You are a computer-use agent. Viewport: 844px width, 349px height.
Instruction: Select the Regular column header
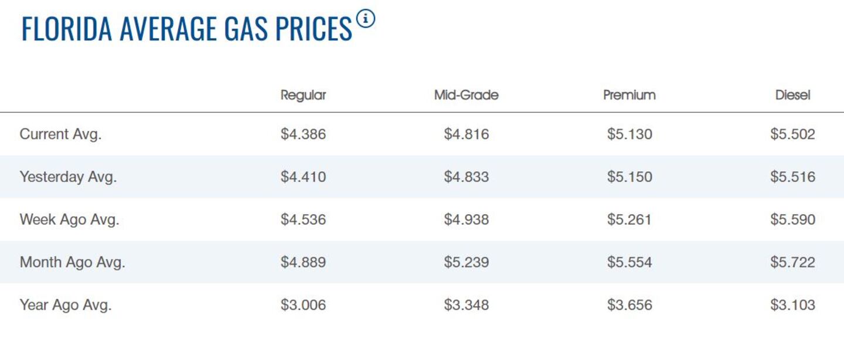point(303,95)
